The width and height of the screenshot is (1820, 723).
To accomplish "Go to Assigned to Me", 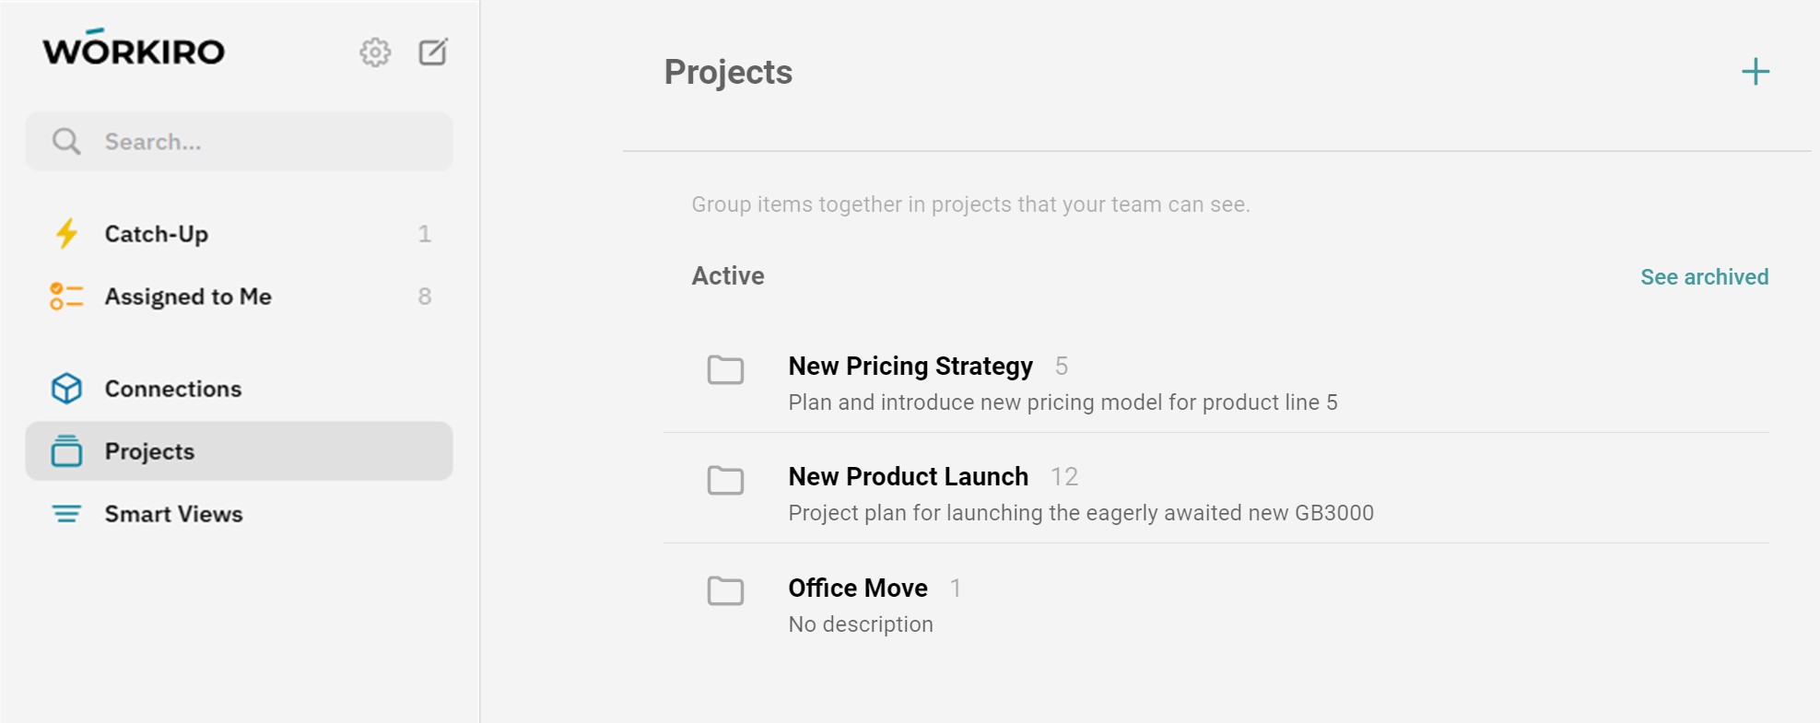I will tap(188, 297).
